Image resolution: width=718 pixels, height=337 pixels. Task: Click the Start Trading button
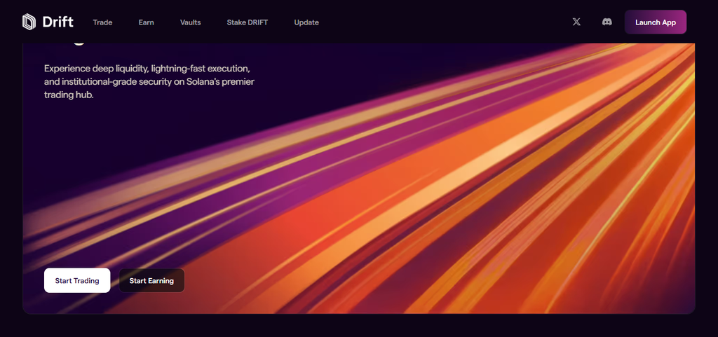click(x=77, y=280)
